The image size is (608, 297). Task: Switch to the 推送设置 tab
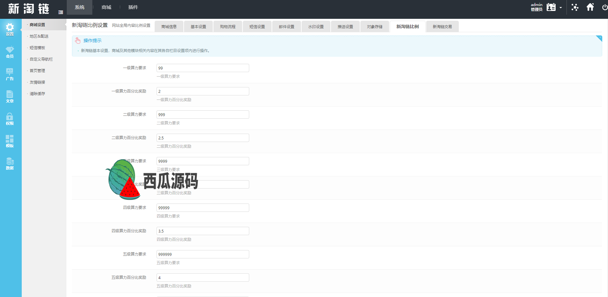[x=345, y=26]
